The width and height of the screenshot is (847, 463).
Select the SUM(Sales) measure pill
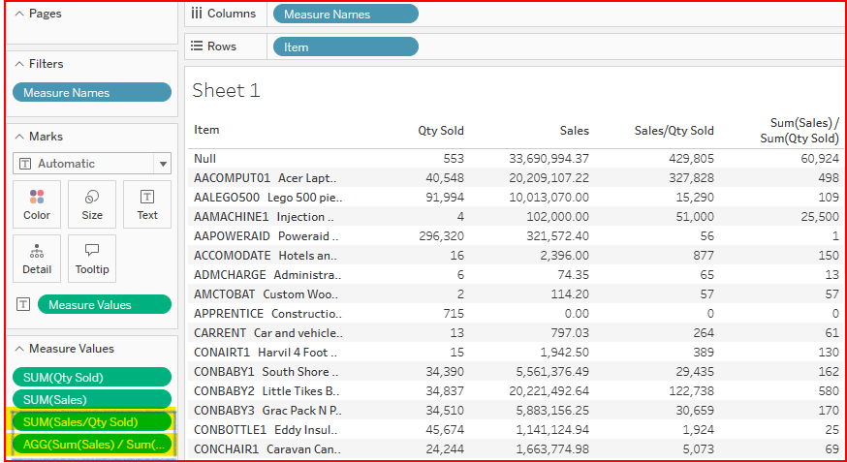tap(92, 399)
